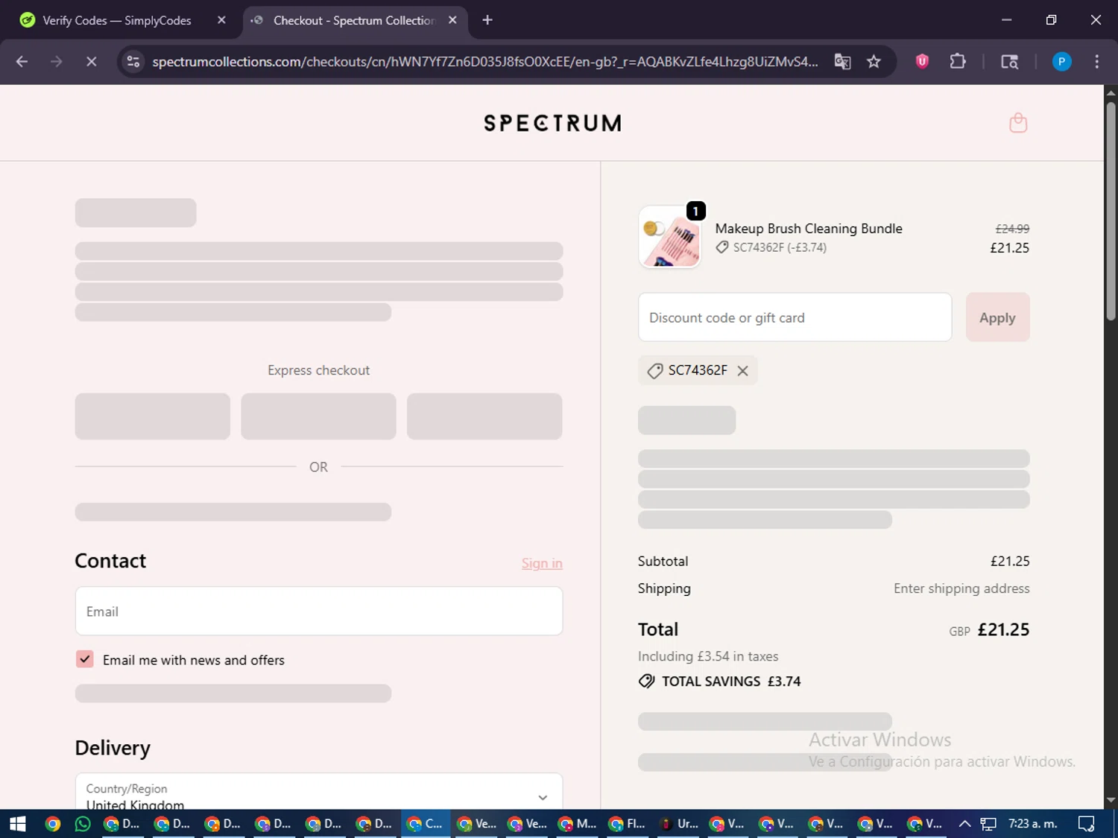Click the Makeup Brush Cleaning Bundle product name

coord(809,229)
